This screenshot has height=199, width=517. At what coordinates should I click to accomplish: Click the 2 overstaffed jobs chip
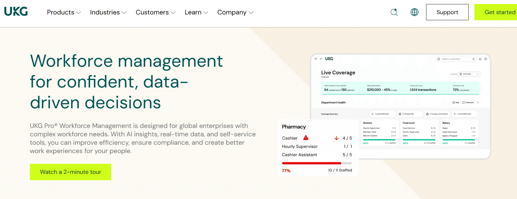[464, 114]
